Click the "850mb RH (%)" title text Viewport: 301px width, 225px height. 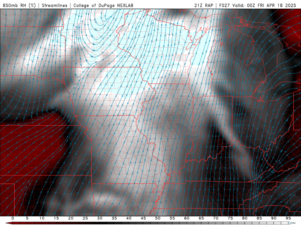coord(20,5)
